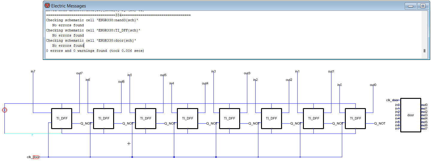Select the out0 export label

(373, 85)
